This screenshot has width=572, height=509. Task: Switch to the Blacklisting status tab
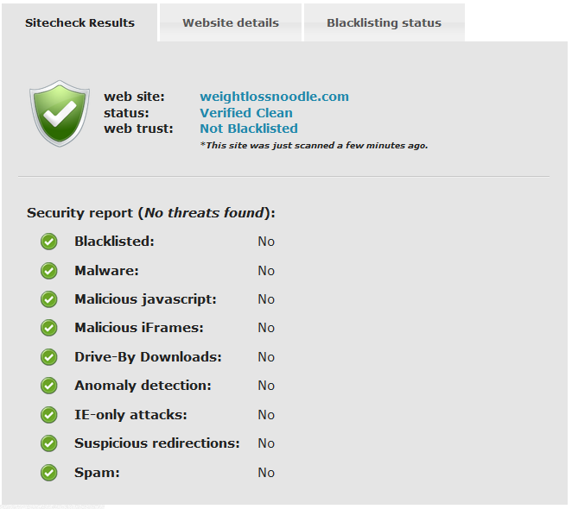point(384,22)
